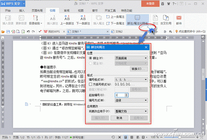Click the Insert Table of Contents icon
Image resolution: width=207 pixels, height=140 pixels.
8,18
